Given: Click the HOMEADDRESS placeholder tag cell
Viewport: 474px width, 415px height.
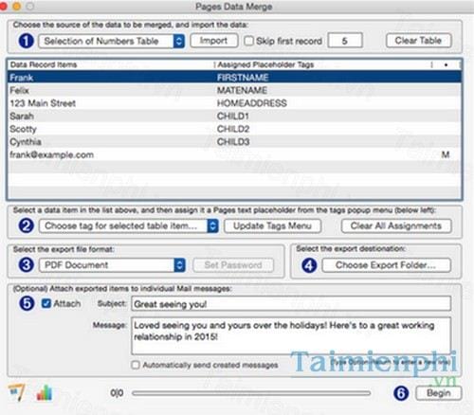Looking at the screenshot, I should pos(252,103).
